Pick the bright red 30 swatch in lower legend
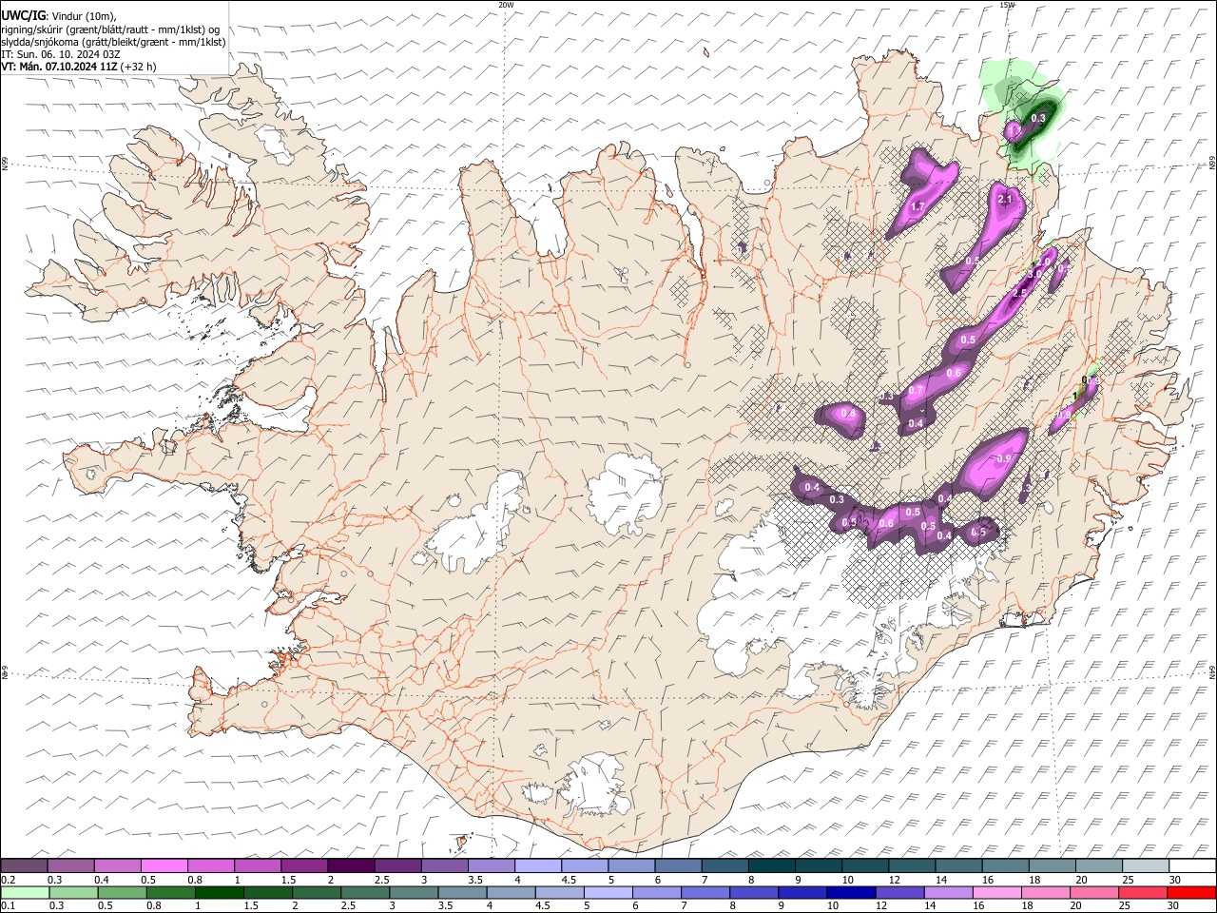1217x913 pixels. 1191,892
